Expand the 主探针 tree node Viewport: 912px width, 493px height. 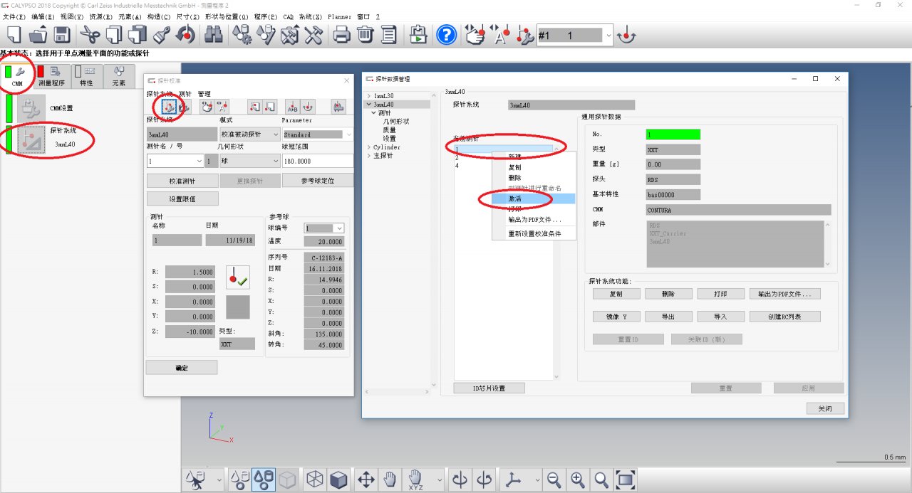point(369,156)
